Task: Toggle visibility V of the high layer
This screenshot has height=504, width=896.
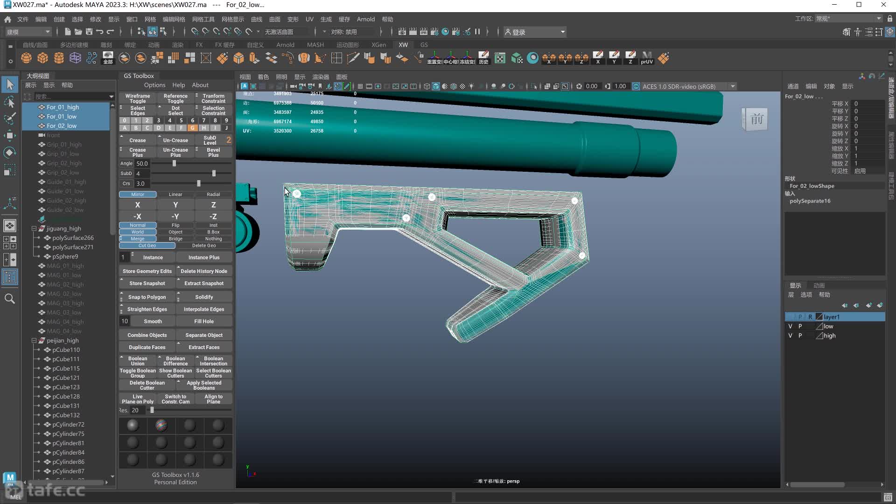Action: click(x=790, y=336)
